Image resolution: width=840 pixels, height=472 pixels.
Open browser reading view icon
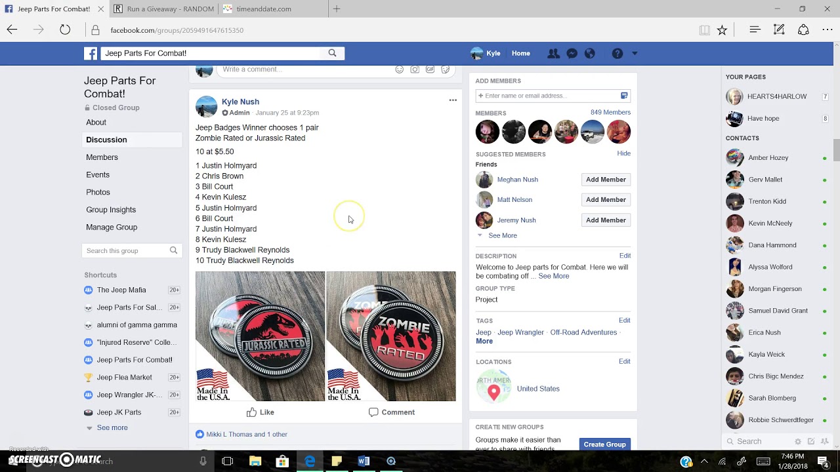pyautogui.click(x=704, y=30)
